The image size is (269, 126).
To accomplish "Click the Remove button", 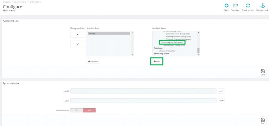I will tap(93, 61).
